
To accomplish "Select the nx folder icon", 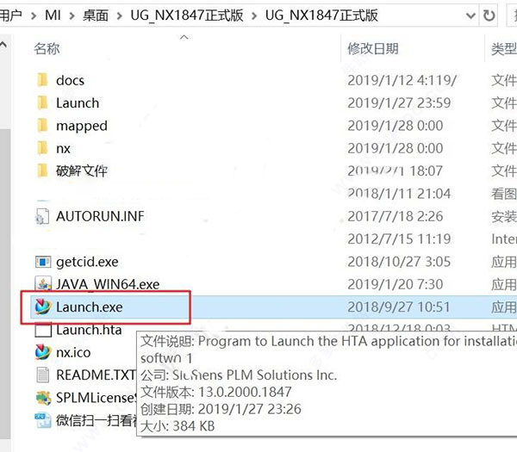I will pos(42,148).
